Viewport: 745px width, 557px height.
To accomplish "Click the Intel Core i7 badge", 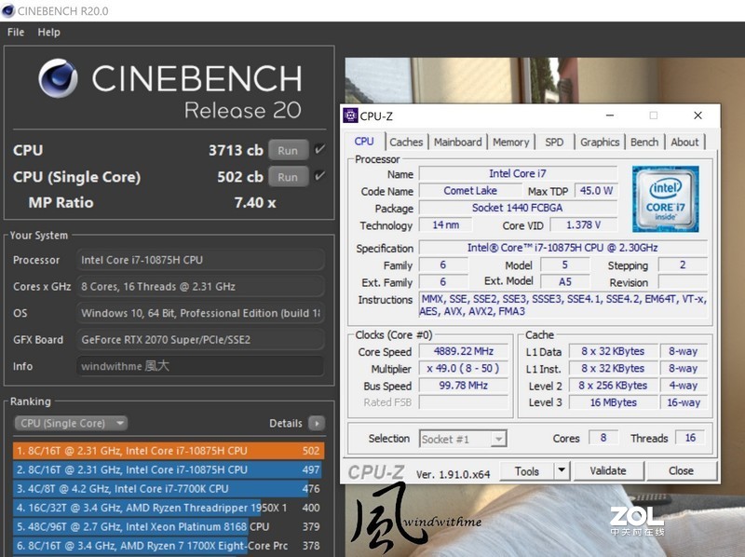I will [x=665, y=199].
